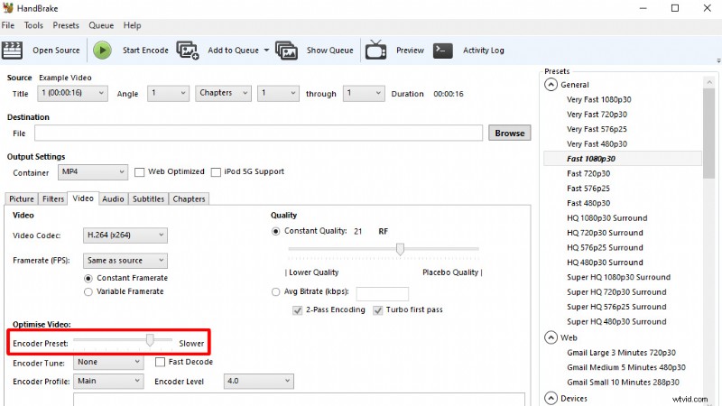722x406 pixels.
Task: Open the Encoder Level dropdown
Action: [x=259, y=381]
